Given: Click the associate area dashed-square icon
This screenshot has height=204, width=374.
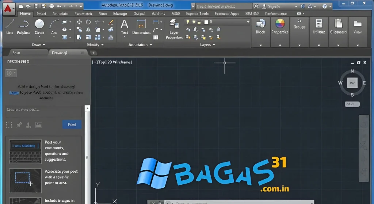Looking at the screenshot, I should 9,125.
